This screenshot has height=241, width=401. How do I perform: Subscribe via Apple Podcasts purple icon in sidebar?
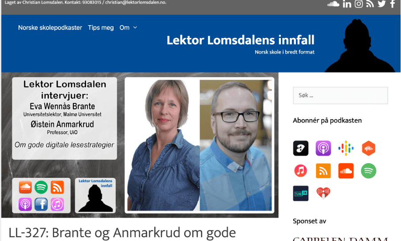[323, 148]
